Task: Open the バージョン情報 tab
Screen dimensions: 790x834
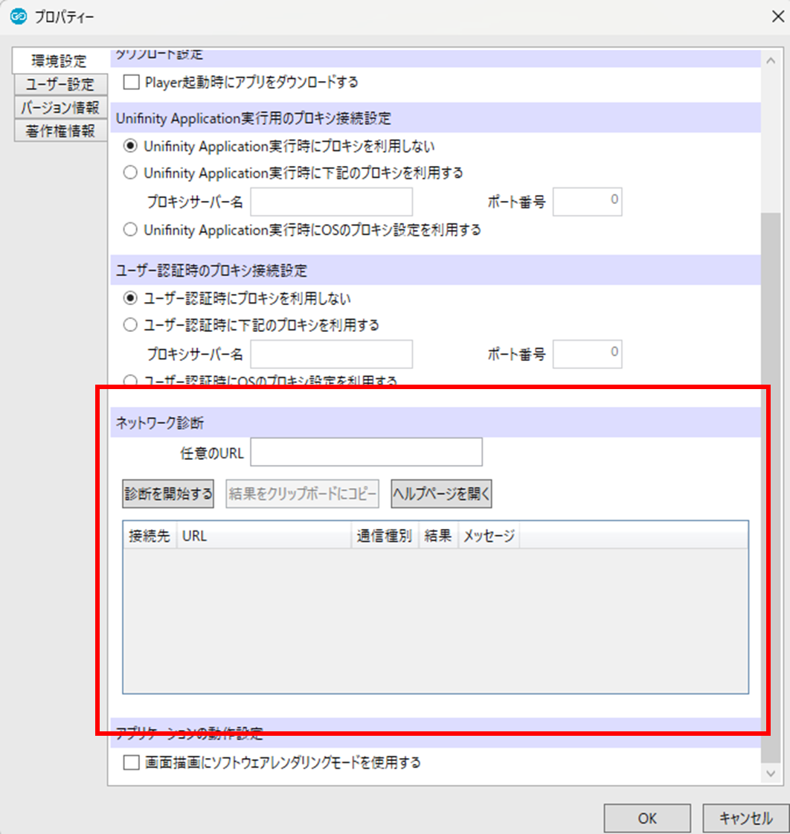Action: pos(60,107)
